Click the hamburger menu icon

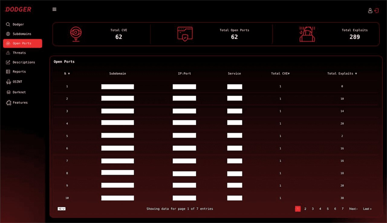coord(54,9)
